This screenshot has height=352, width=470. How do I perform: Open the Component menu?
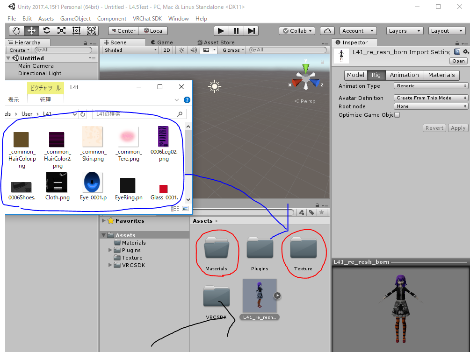click(x=111, y=19)
